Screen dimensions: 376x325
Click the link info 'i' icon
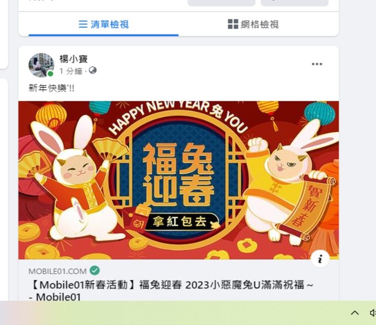point(320,259)
